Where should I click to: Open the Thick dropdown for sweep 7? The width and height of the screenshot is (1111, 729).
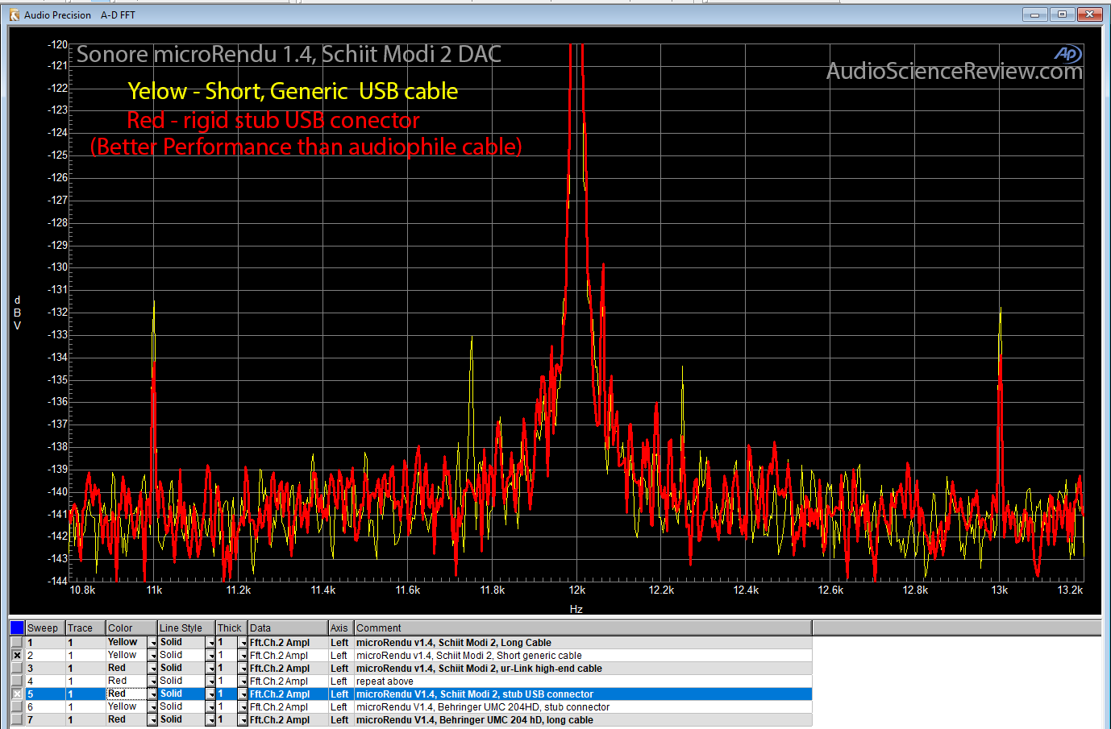point(242,720)
